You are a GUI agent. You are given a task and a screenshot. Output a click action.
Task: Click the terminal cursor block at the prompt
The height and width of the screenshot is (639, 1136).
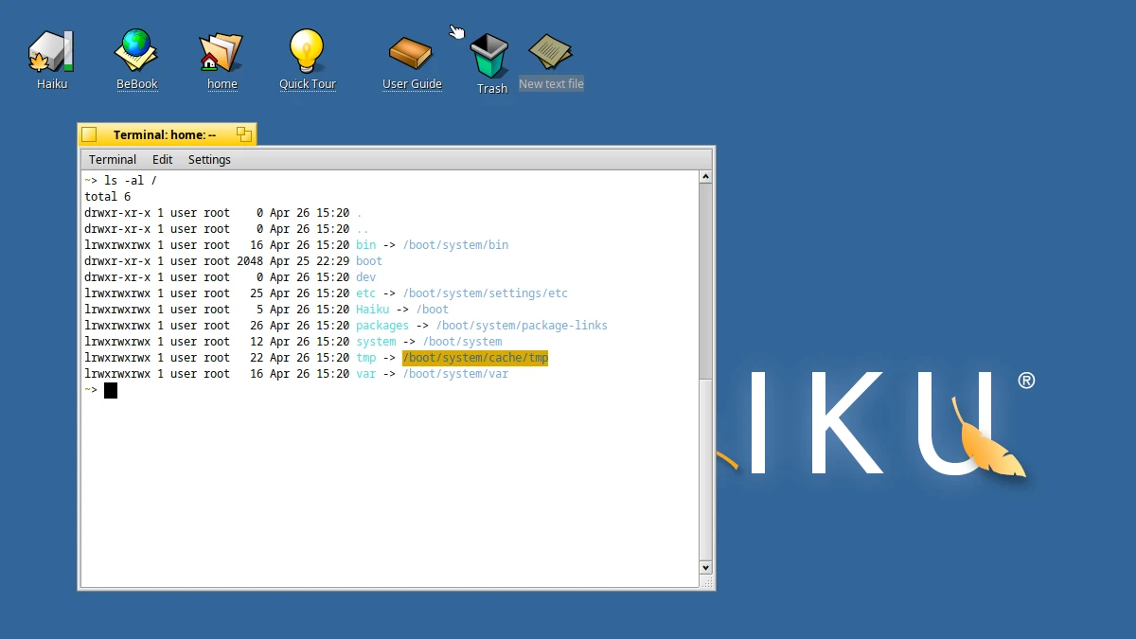point(110,390)
